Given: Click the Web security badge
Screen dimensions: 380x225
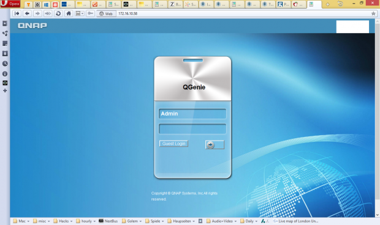Looking at the screenshot, I should pyautogui.click(x=106, y=14).
